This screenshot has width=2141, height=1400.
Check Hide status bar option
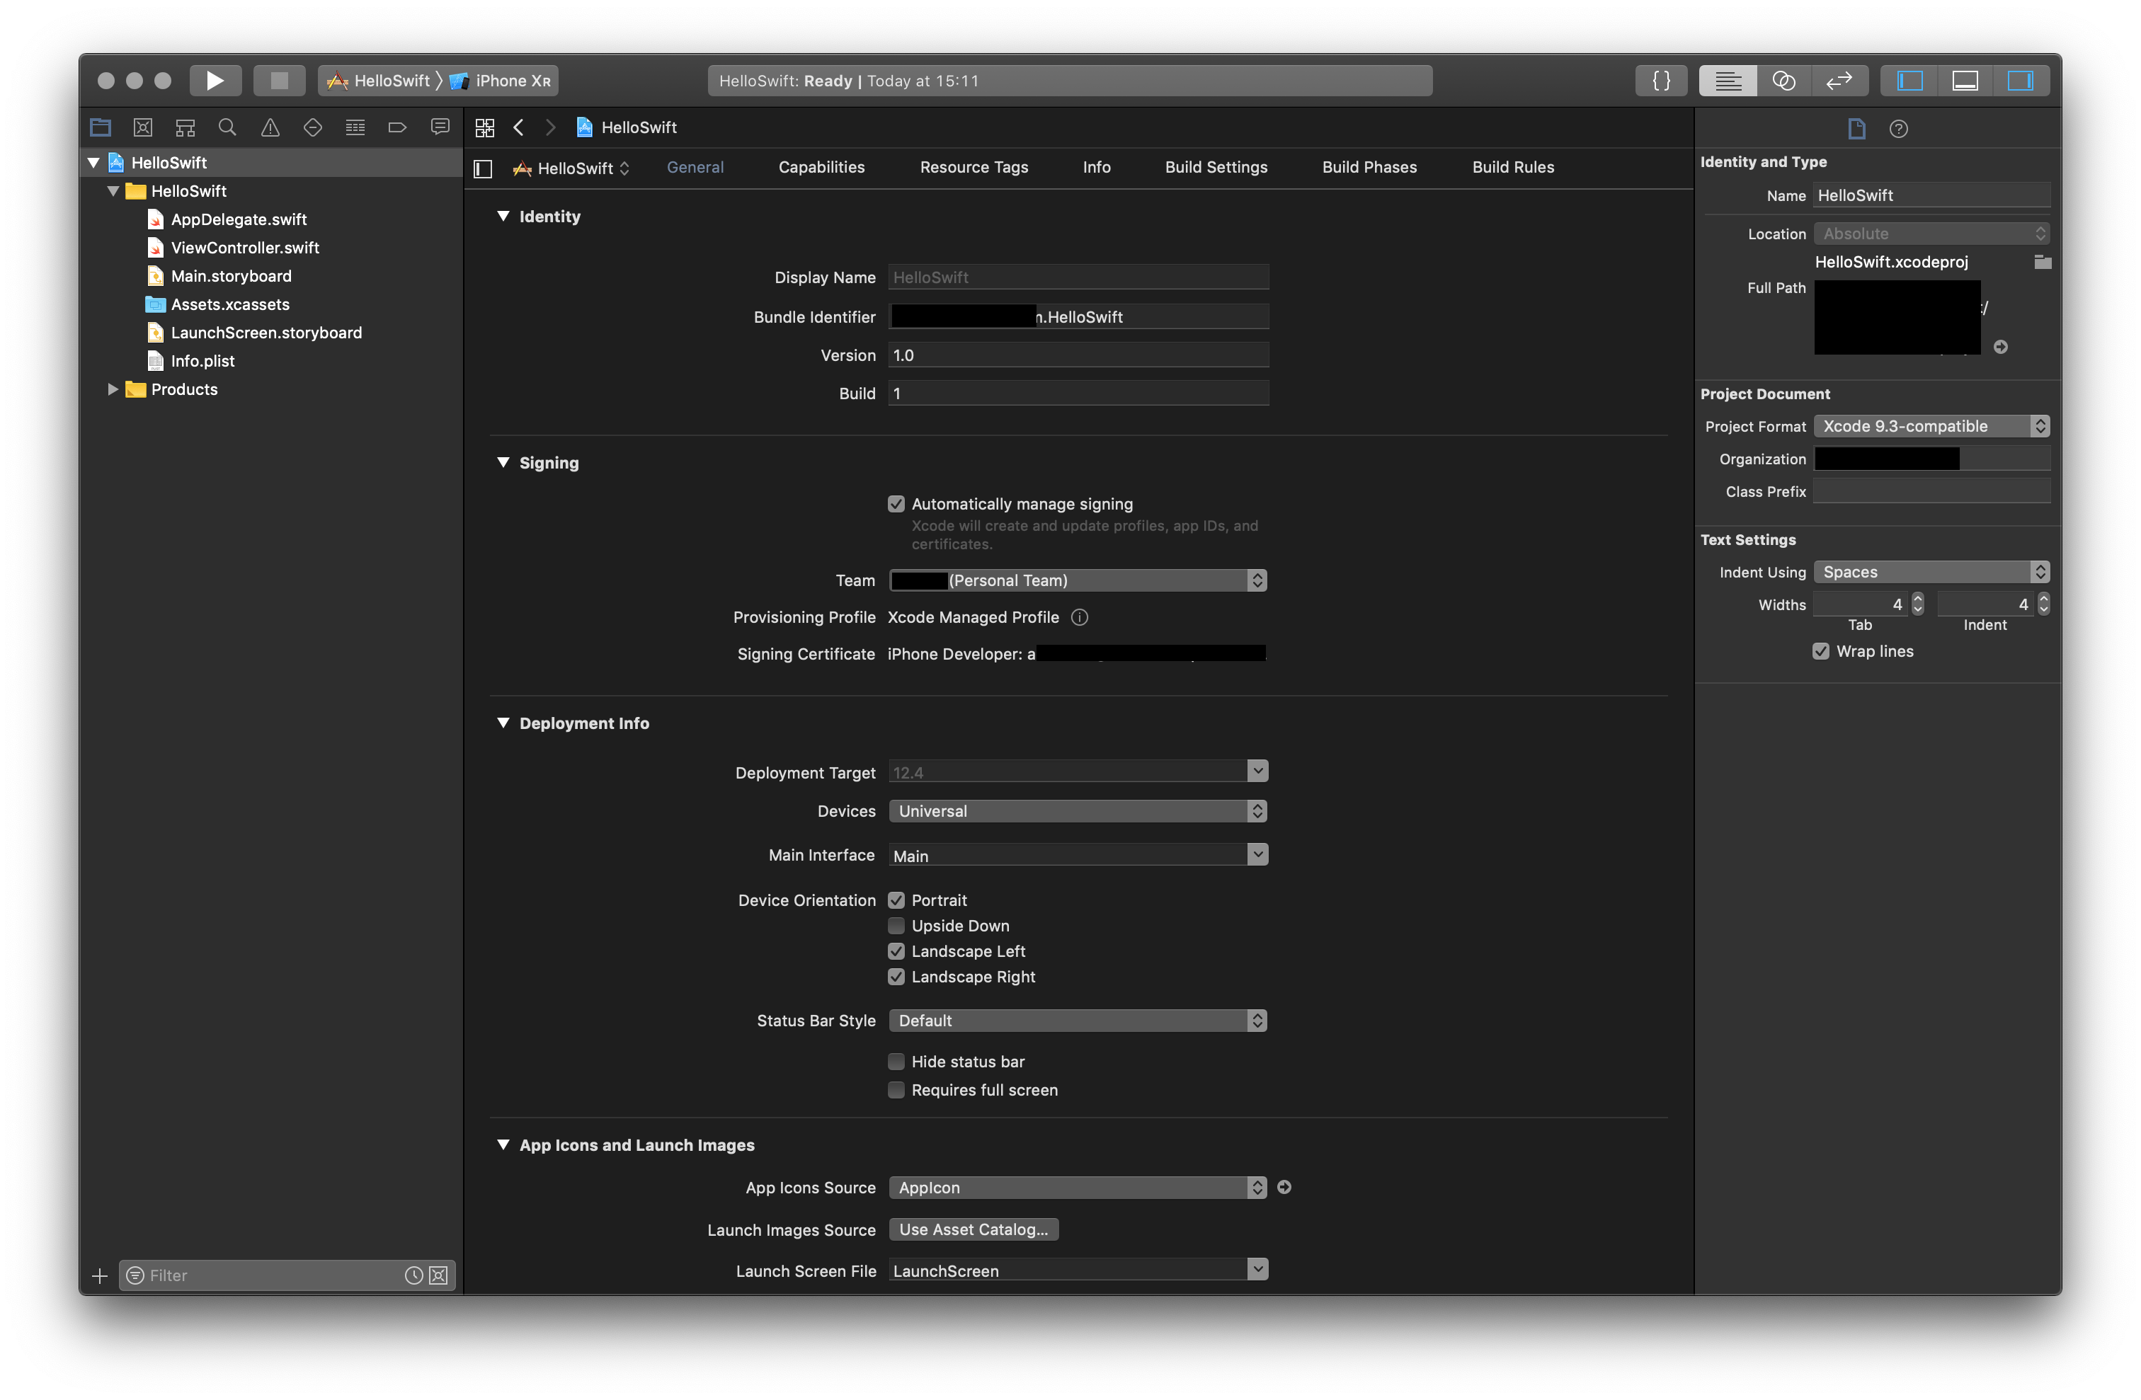pos(896,1061)
